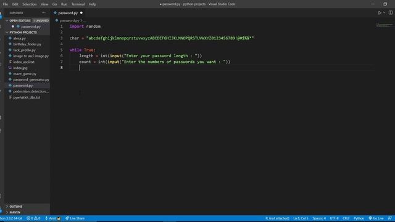Open the Help menu
This screenshot has width=395, height=222.
click(x=93, y=4)
